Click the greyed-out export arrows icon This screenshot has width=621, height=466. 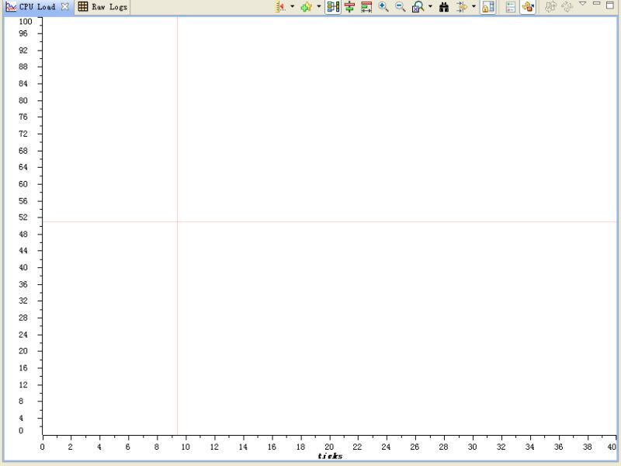pyautogui.click(x=550, y=7)
